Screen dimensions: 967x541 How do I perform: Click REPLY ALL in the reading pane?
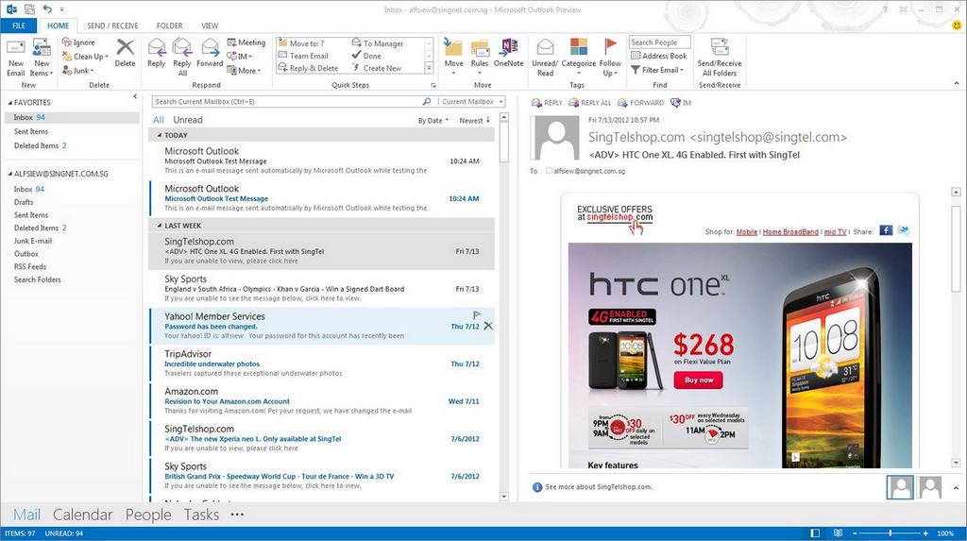pos(589,103)
